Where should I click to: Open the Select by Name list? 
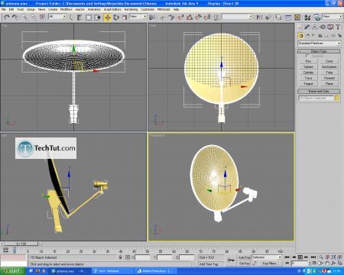click(x=80, y=18)
